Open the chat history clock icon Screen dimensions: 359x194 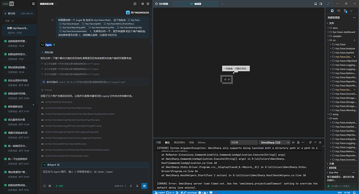pos(135,4)
